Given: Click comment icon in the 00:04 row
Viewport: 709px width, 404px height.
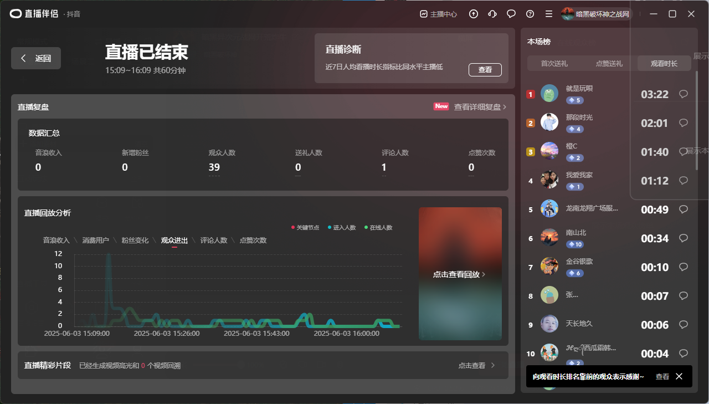Looking at the screenshot, I should click(684, 354).
